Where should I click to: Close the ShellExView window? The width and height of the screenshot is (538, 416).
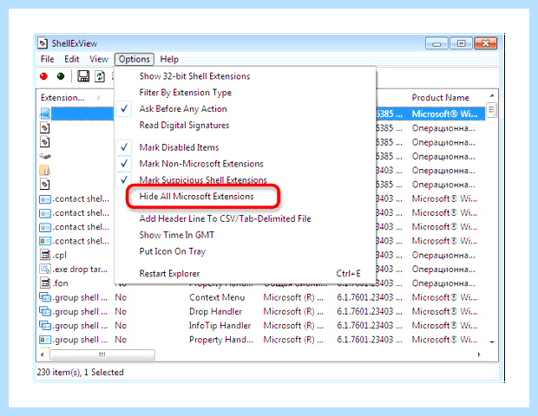click(486, 43)
